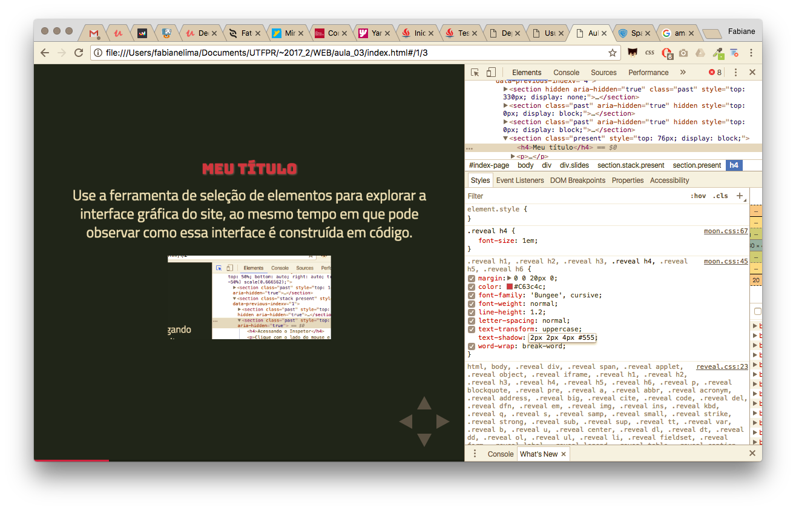Go to previous slide with left arrow
Screen dimensions: 796x510
pos(406,421)
